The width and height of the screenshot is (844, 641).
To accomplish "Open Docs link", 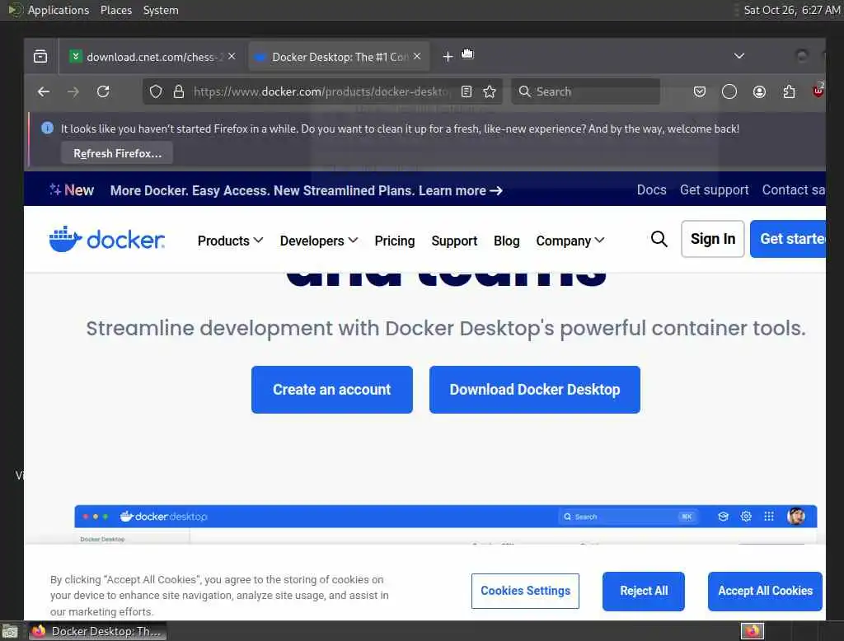I will 651,190.
